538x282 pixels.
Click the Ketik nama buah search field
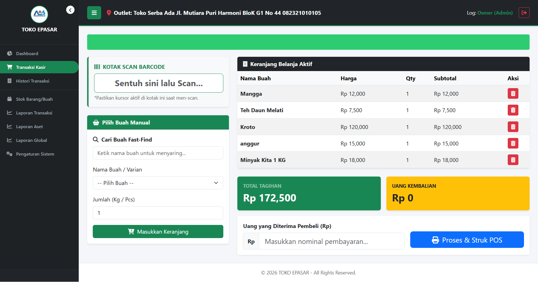point(158,153)
